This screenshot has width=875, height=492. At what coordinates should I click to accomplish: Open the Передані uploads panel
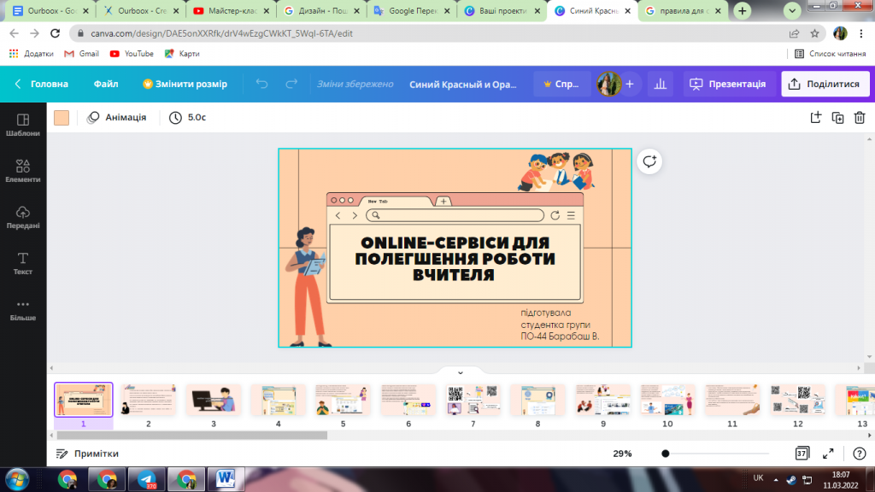22,217
